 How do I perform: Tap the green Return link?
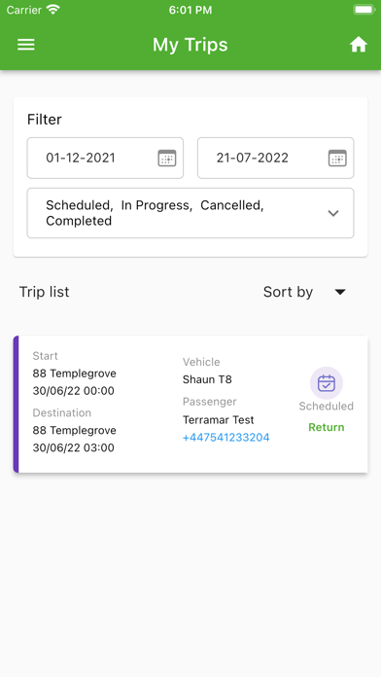tap(327, 427)
